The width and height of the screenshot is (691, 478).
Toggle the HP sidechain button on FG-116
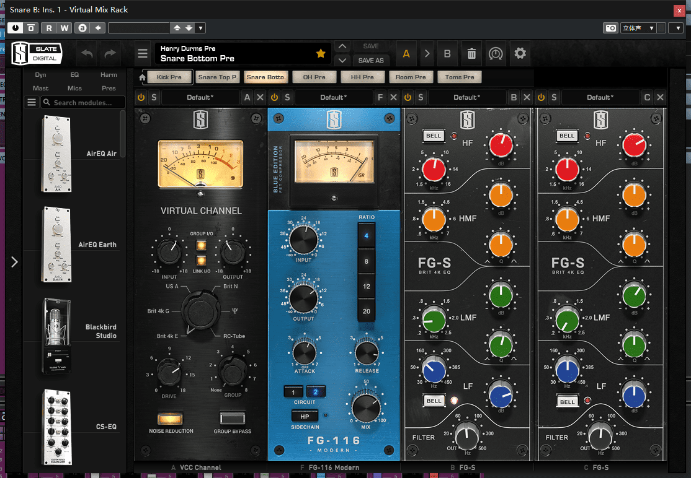pyautogui.click(x=305, y=417)
